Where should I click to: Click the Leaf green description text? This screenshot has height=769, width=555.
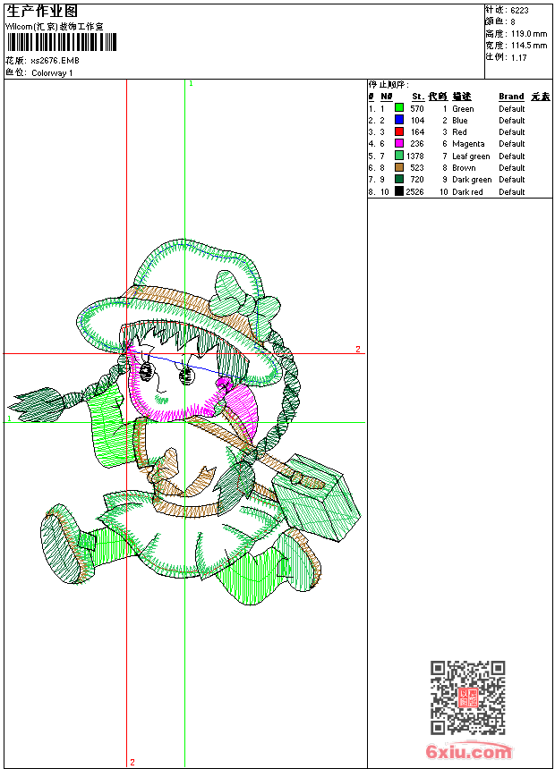(x=471, y=156)
